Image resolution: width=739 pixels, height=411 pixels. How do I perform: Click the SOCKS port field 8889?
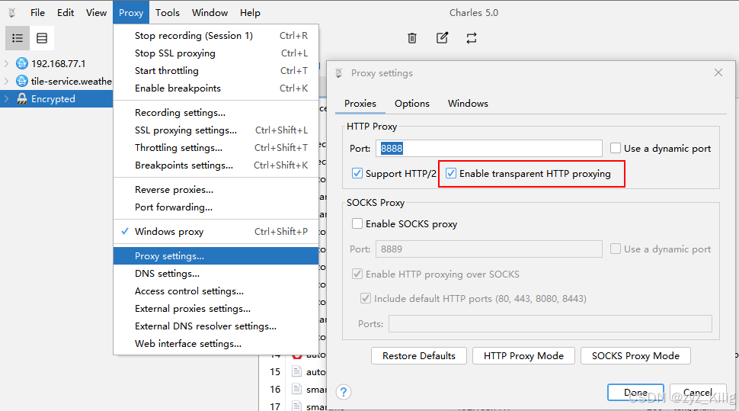(489, 249)
